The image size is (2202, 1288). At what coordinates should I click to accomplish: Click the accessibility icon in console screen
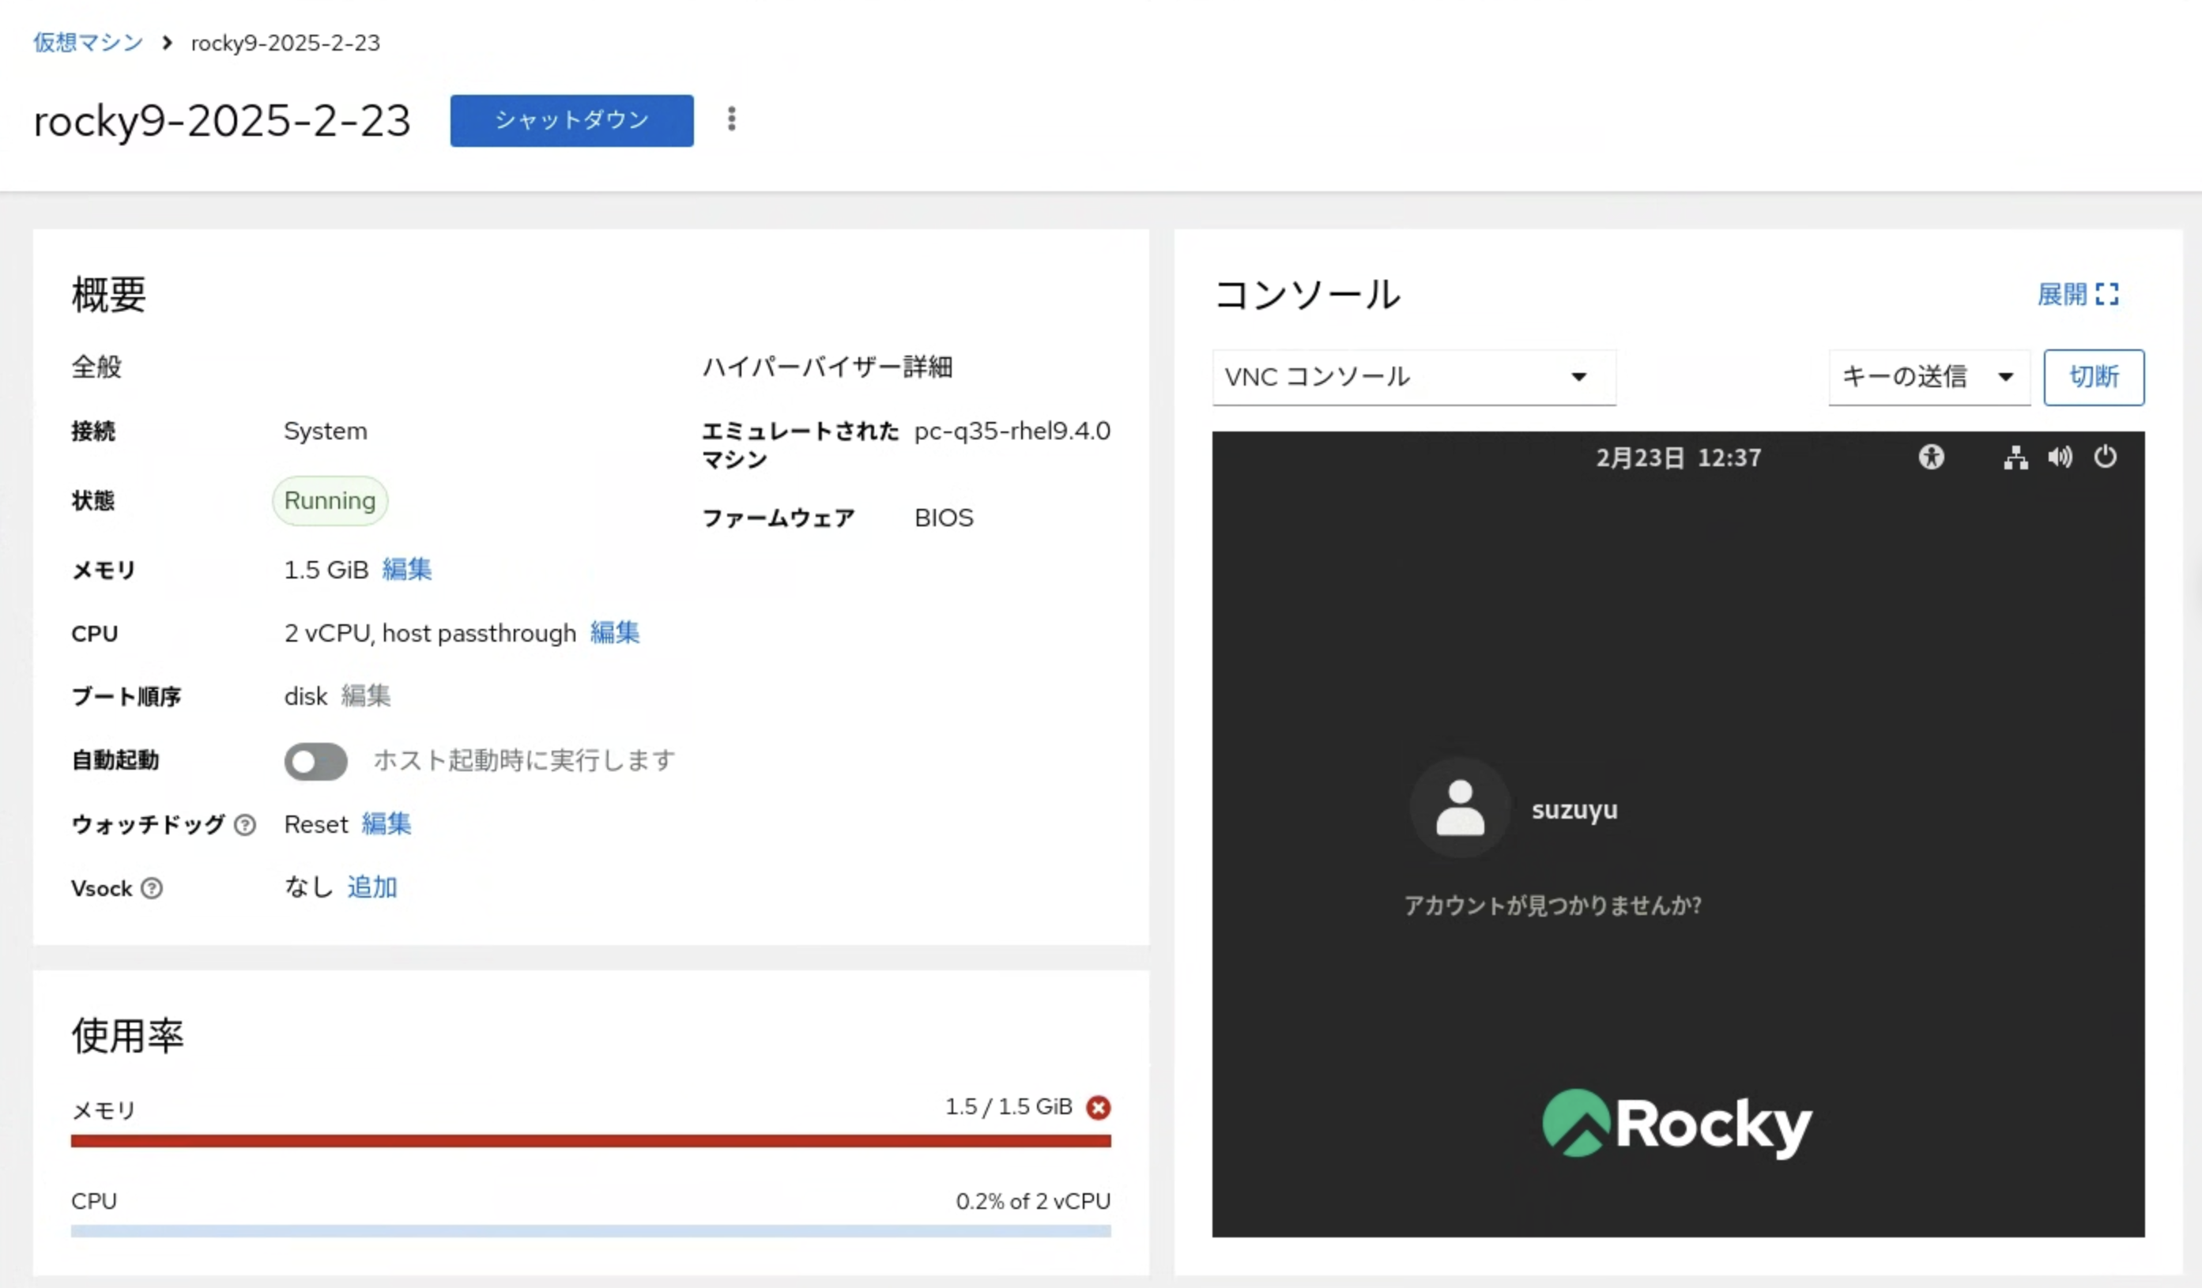point(1932,457)
